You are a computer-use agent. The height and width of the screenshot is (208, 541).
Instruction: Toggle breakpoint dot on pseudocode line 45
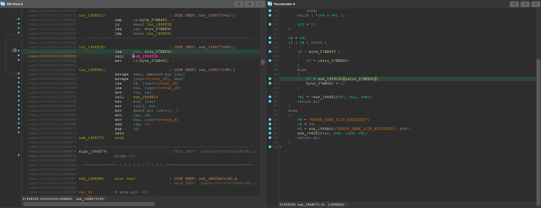pyautogui.click(x=270, y=97)
